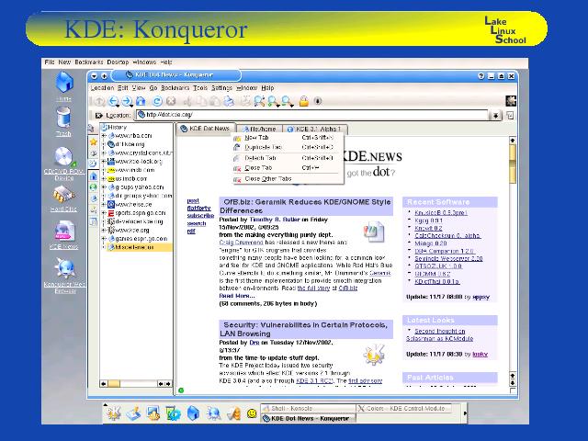The height and width of the screenshot is (441, 588).
Task: Open the History clock sidebar tab icon
Action: click(x=94, y=164)
